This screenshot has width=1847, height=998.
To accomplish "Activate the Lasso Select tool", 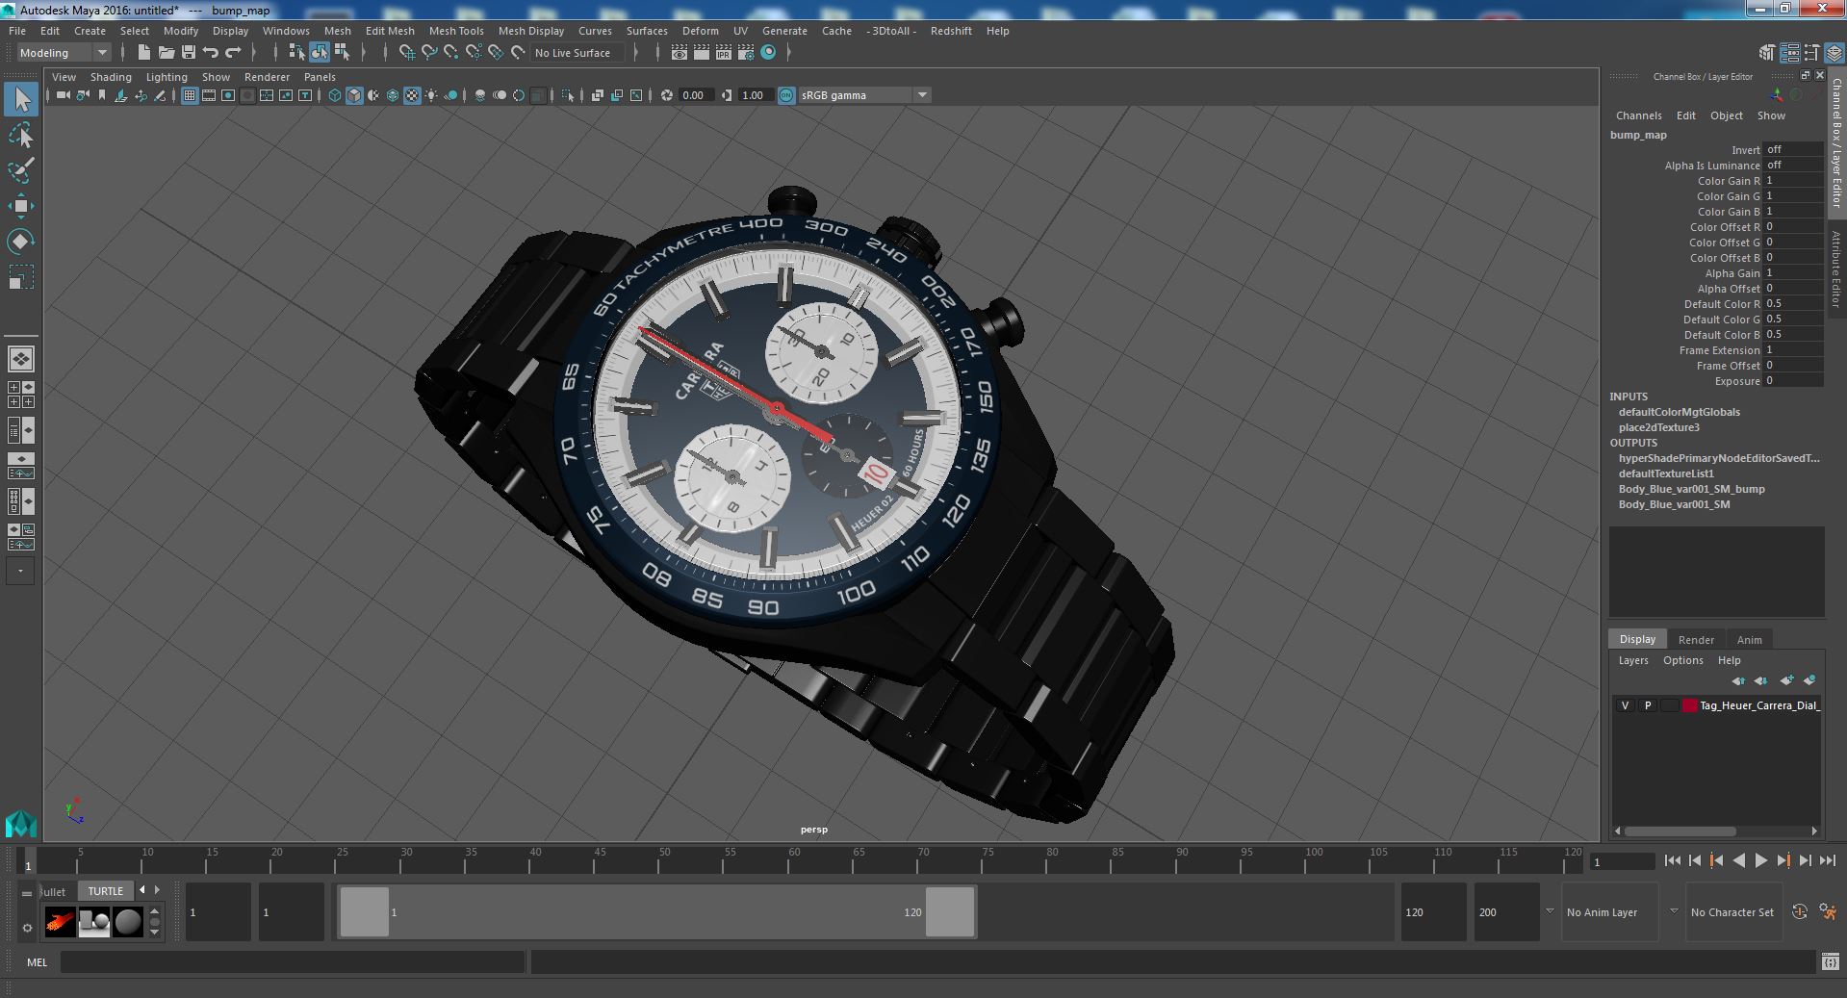I will click(x=21, y=136).
